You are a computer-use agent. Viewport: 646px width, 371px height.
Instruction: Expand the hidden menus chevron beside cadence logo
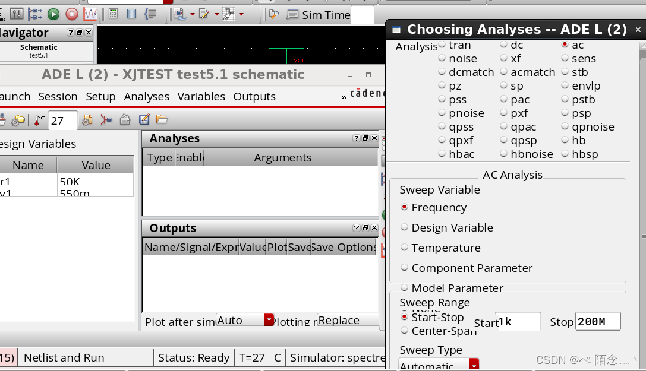tap(344, 97)
